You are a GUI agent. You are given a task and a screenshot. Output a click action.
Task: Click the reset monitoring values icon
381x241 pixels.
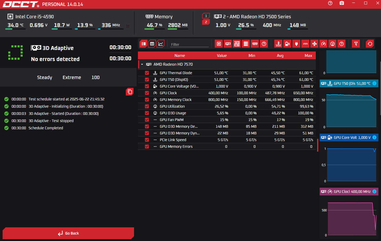[x=370, y=43]
